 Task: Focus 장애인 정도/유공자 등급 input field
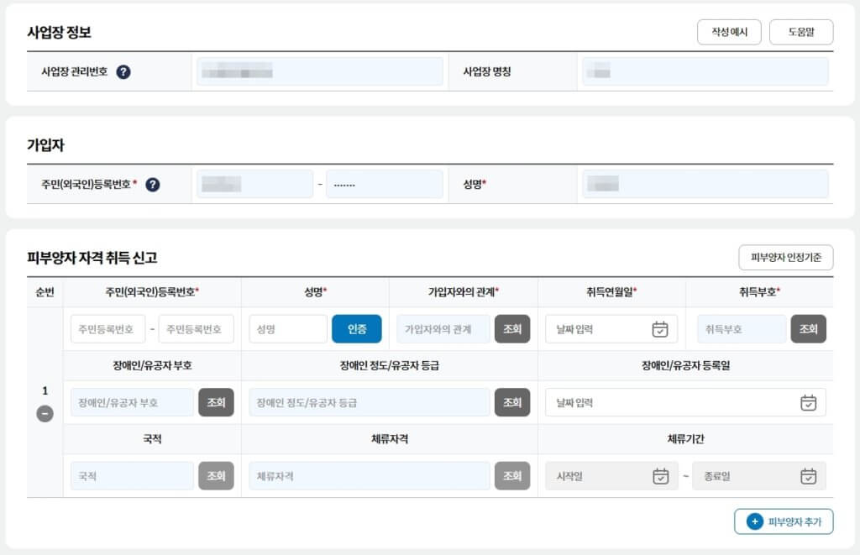point(370,402)
